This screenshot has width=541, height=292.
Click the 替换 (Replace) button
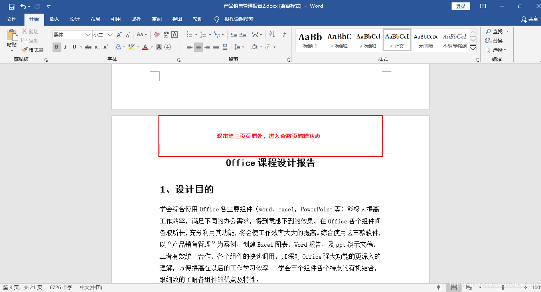click(x=494, y=41)
